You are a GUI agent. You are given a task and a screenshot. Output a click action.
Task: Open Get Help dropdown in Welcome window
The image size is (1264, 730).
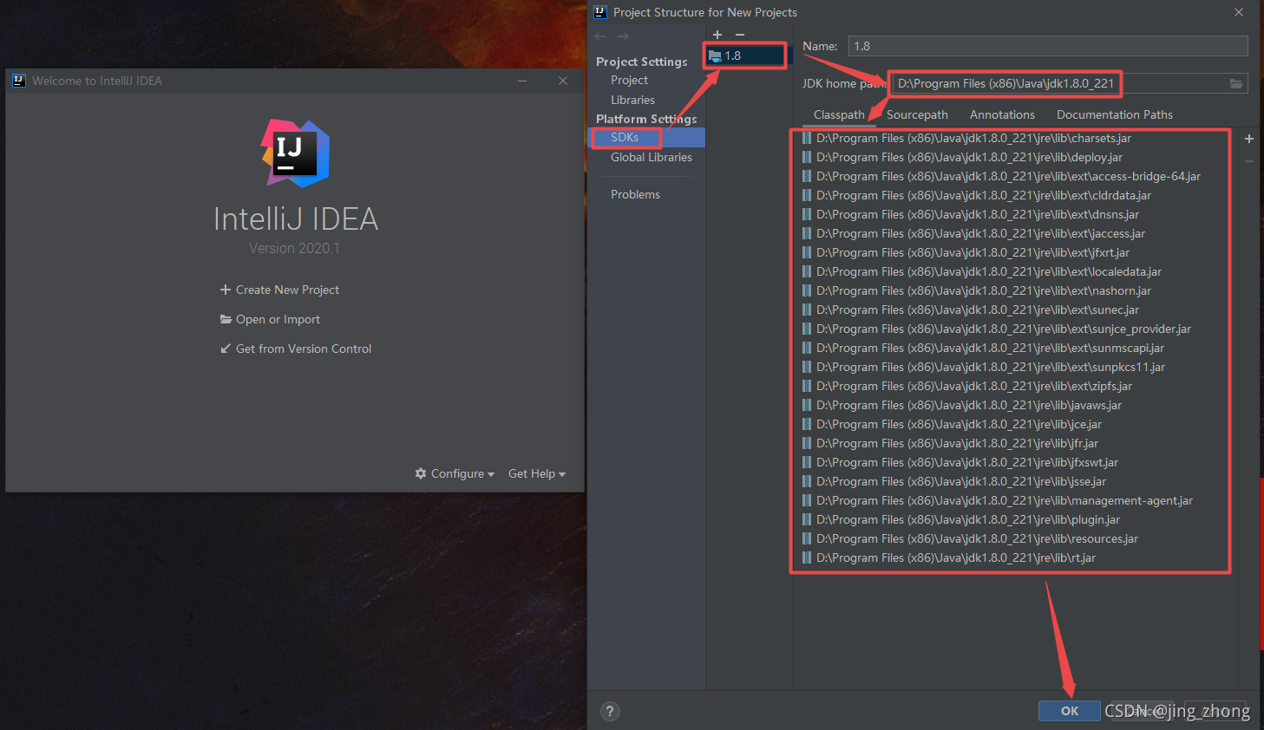tap(536, 473)
